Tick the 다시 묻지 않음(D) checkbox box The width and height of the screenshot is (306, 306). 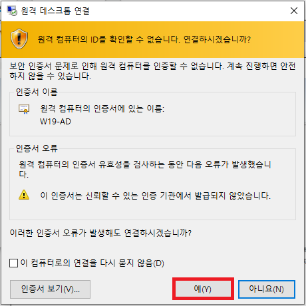coord(14,263)
